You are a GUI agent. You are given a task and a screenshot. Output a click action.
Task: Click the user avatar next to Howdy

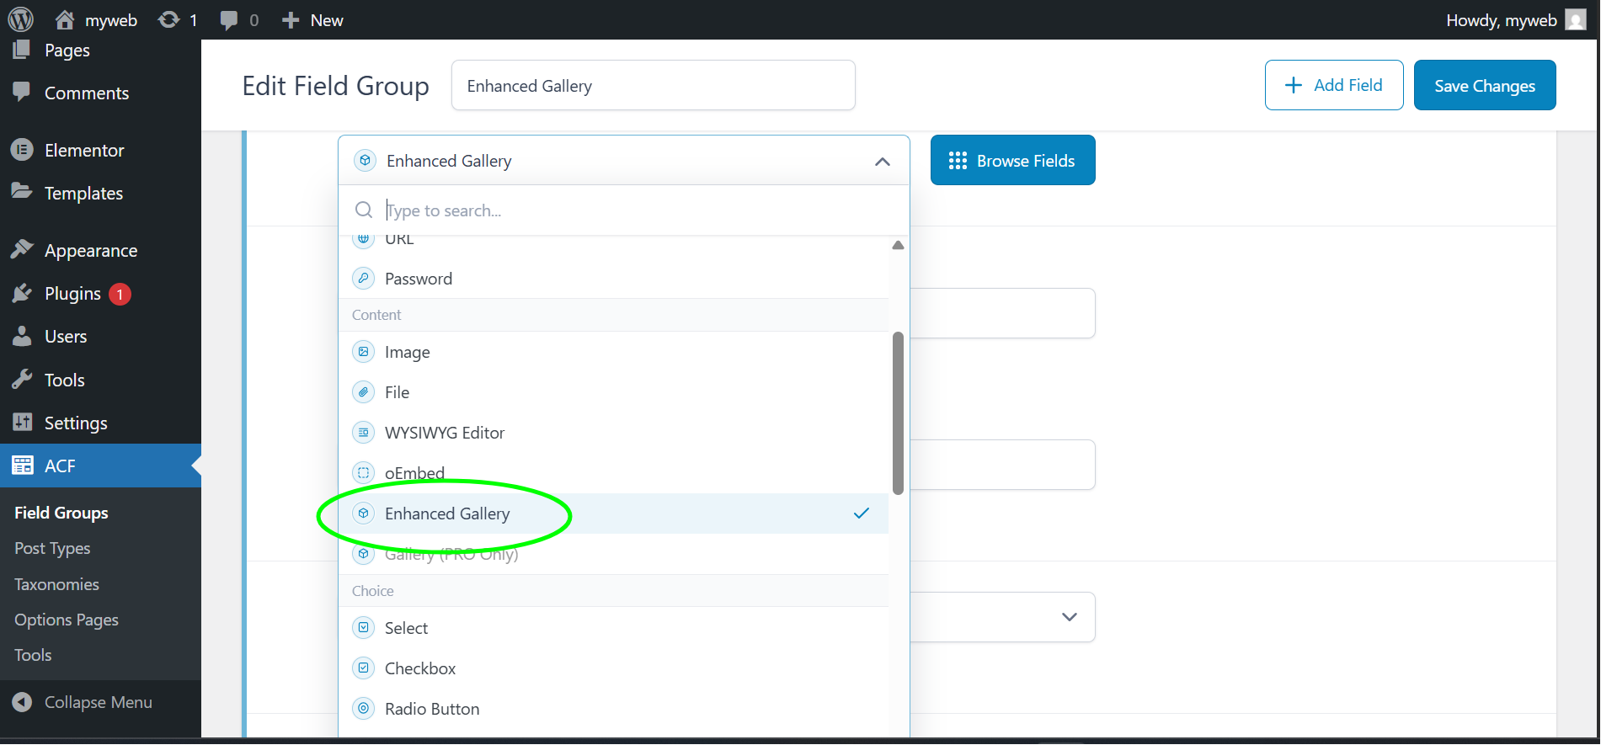coord(1575,19)
